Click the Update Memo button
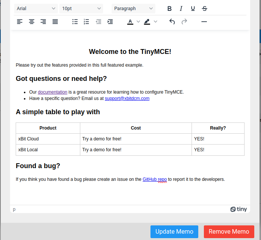The height and width of the screenshot is (240, 261). [174, 232]
